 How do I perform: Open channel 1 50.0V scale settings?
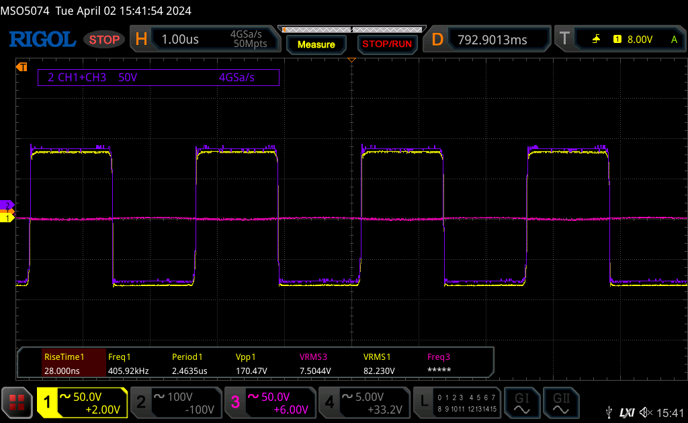click(x=87, y=397)
